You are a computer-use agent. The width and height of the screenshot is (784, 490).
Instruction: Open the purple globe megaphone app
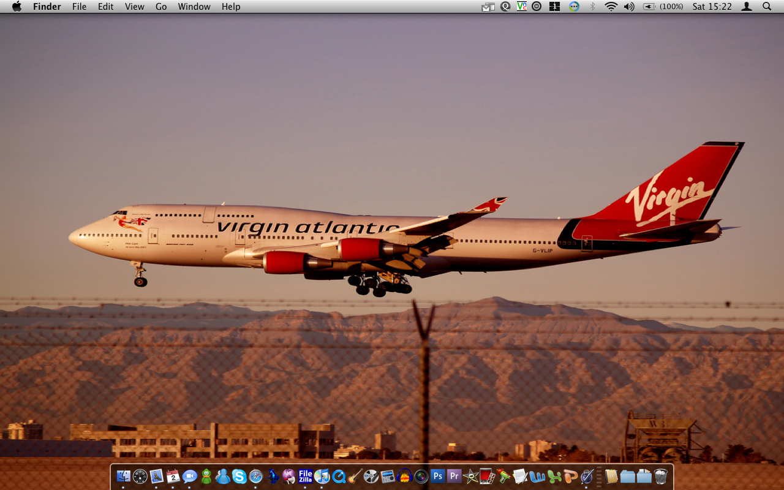(289, 476)
